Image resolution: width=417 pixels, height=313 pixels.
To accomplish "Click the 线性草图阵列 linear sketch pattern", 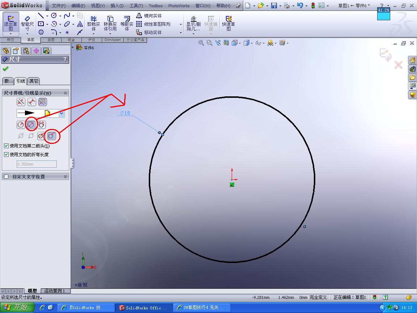I will [x=153, y=24].
